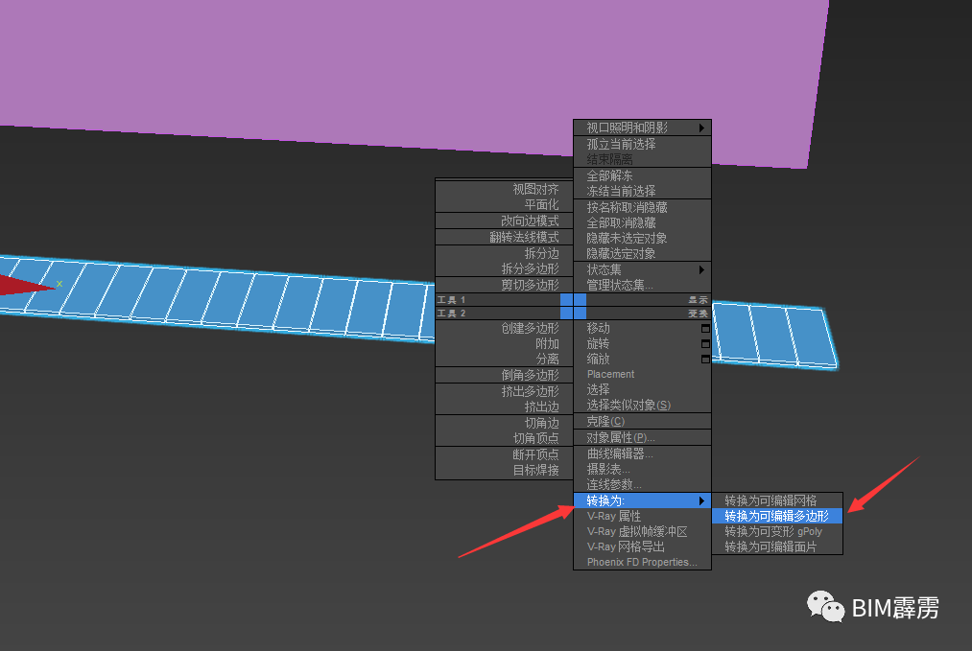
Task: Click 克隆(C) entry
Action: click(642, 421)
